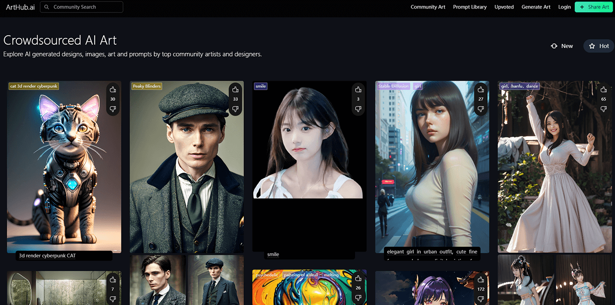This screenshot has width=615, height=305.
Task: Select the Stable Diffusion tag
Action: (x=393, y=86)
